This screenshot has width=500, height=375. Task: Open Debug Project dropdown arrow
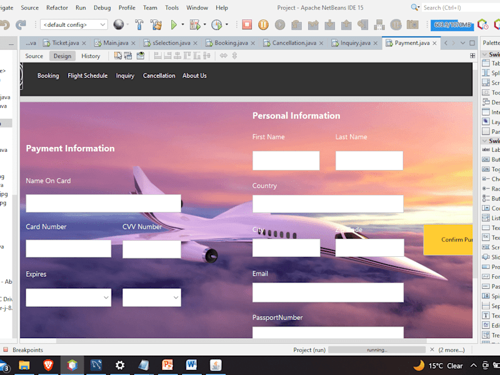point(205,24)
